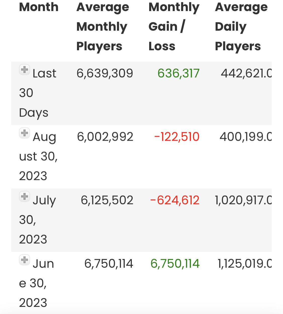Sort by Average Monthly Players header

[102, 27]
